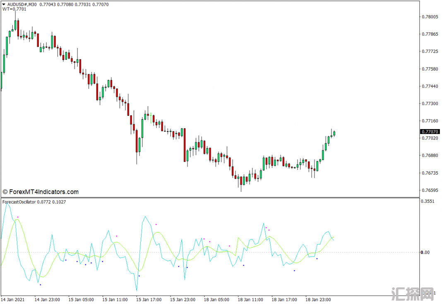
Task: Click the rightmost blue dot in the oscillator
Action: coord(317,259)
